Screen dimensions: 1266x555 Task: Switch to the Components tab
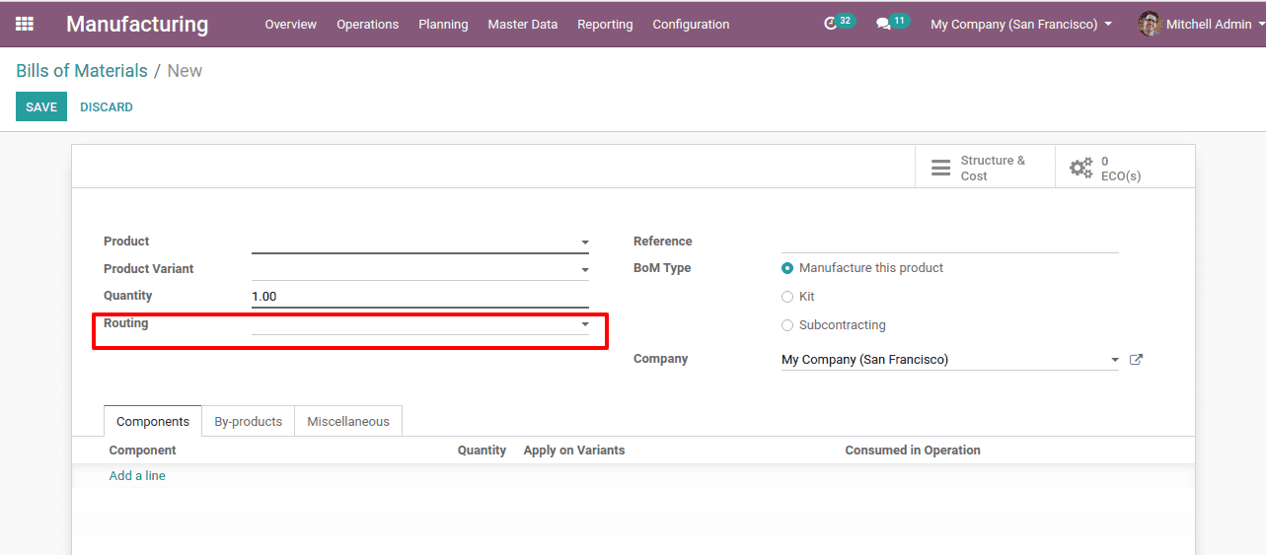(153, 421)
